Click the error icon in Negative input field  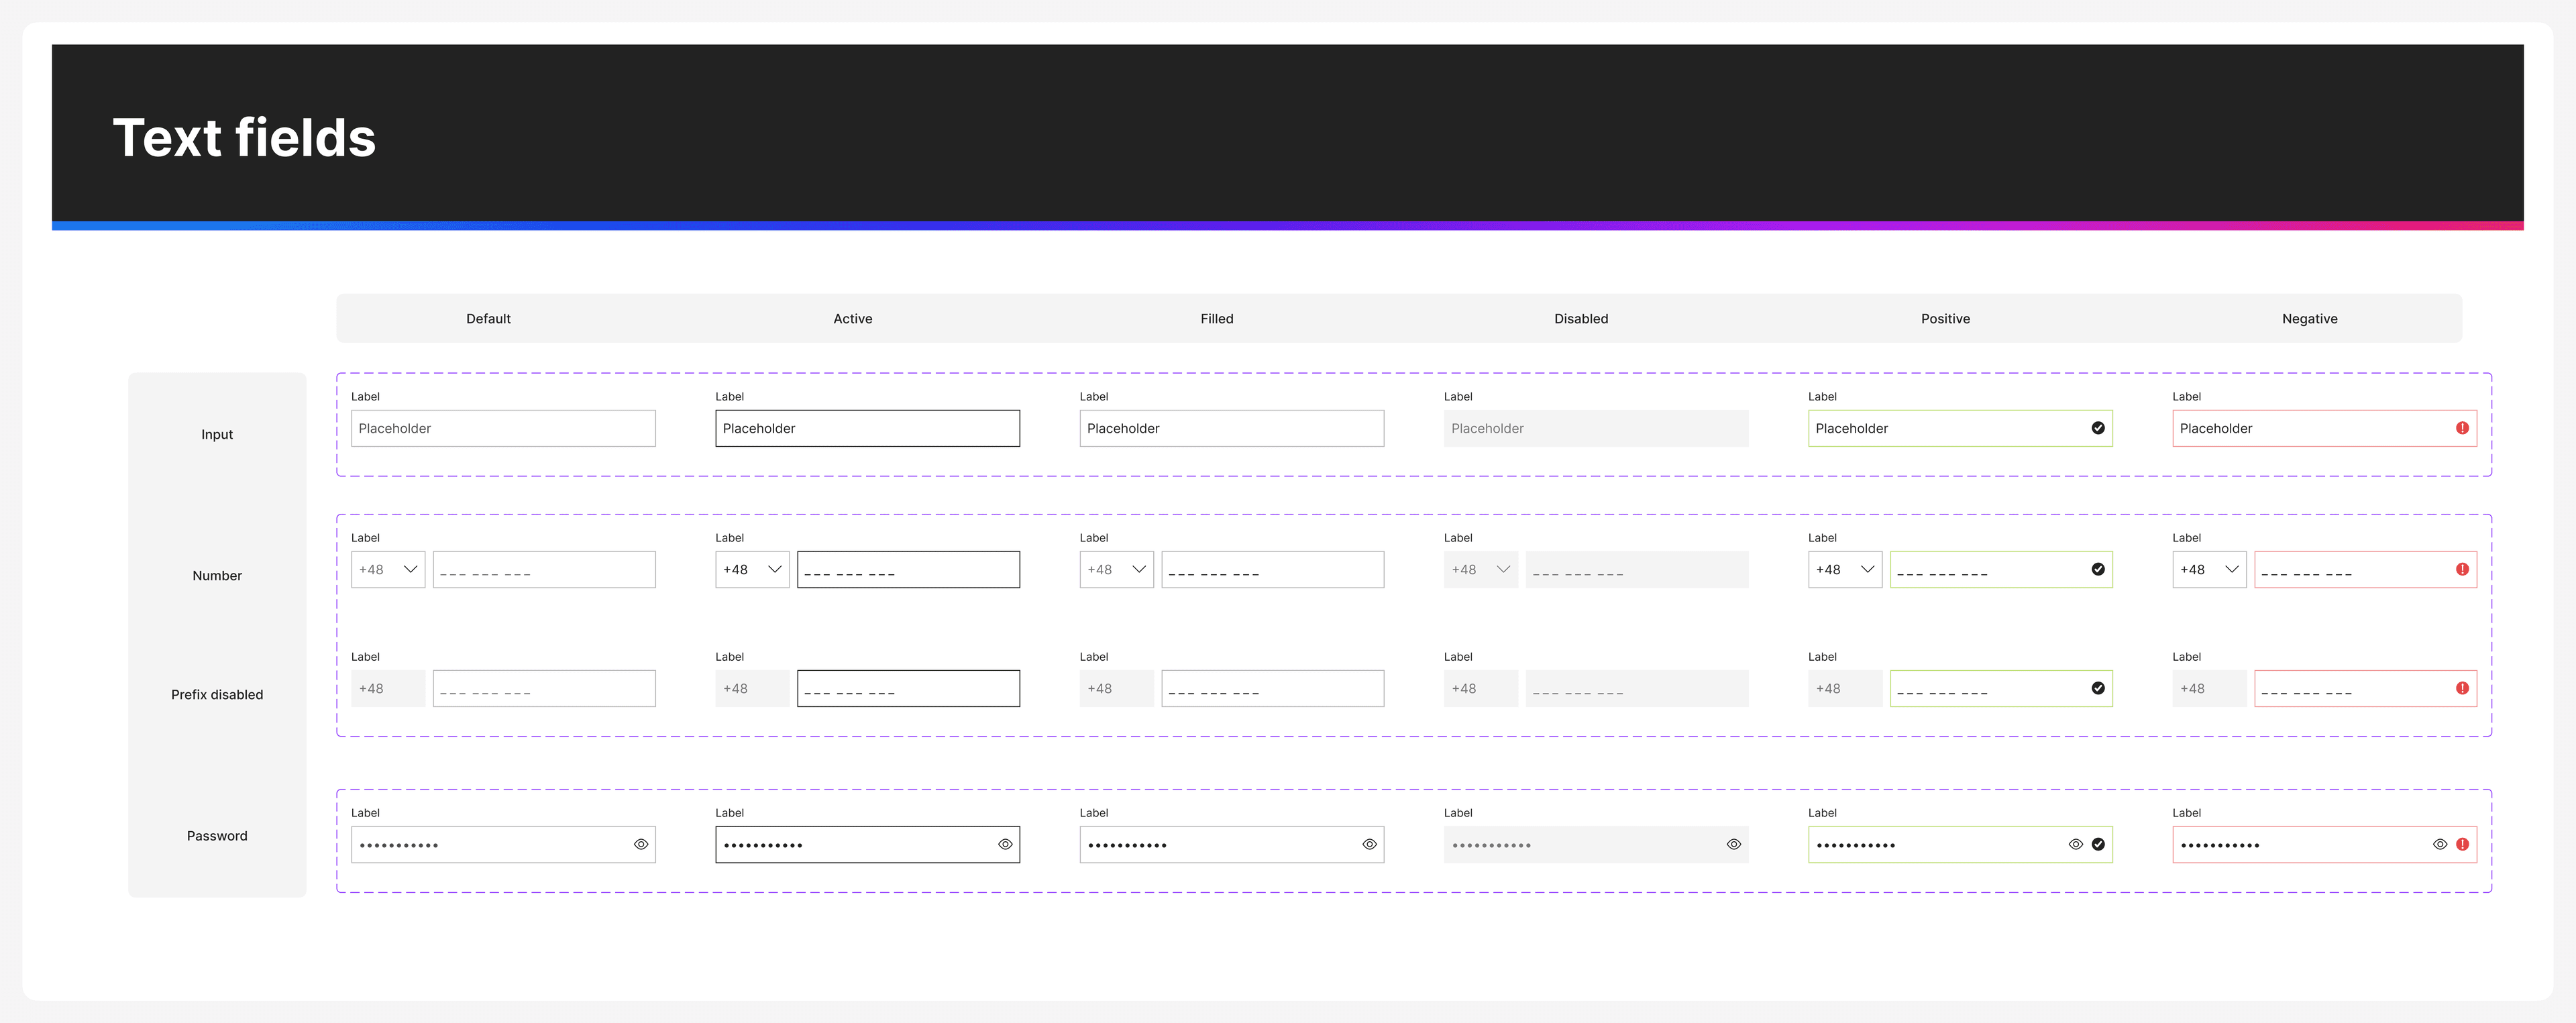point(2461,427)
